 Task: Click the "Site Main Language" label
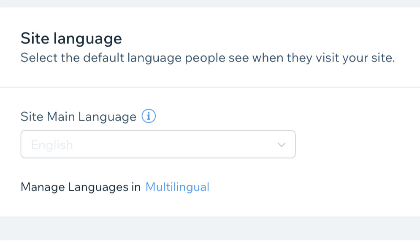78,116
